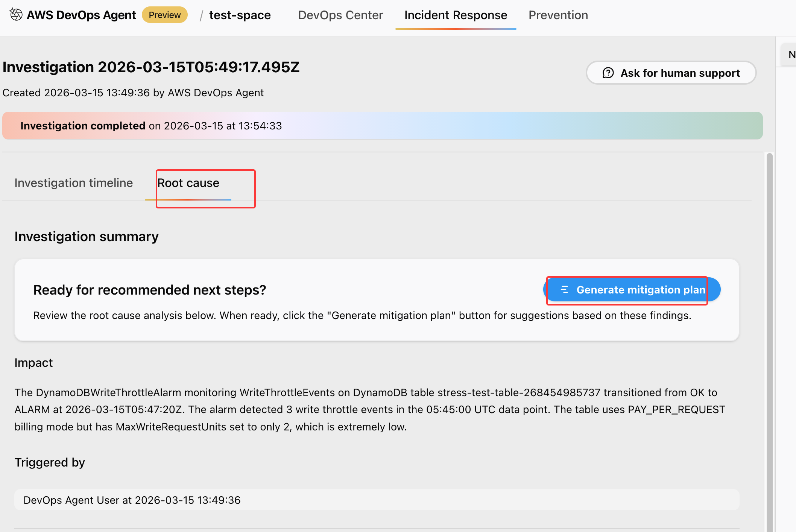Click the question mark support icon

click(x=608, y=73)
